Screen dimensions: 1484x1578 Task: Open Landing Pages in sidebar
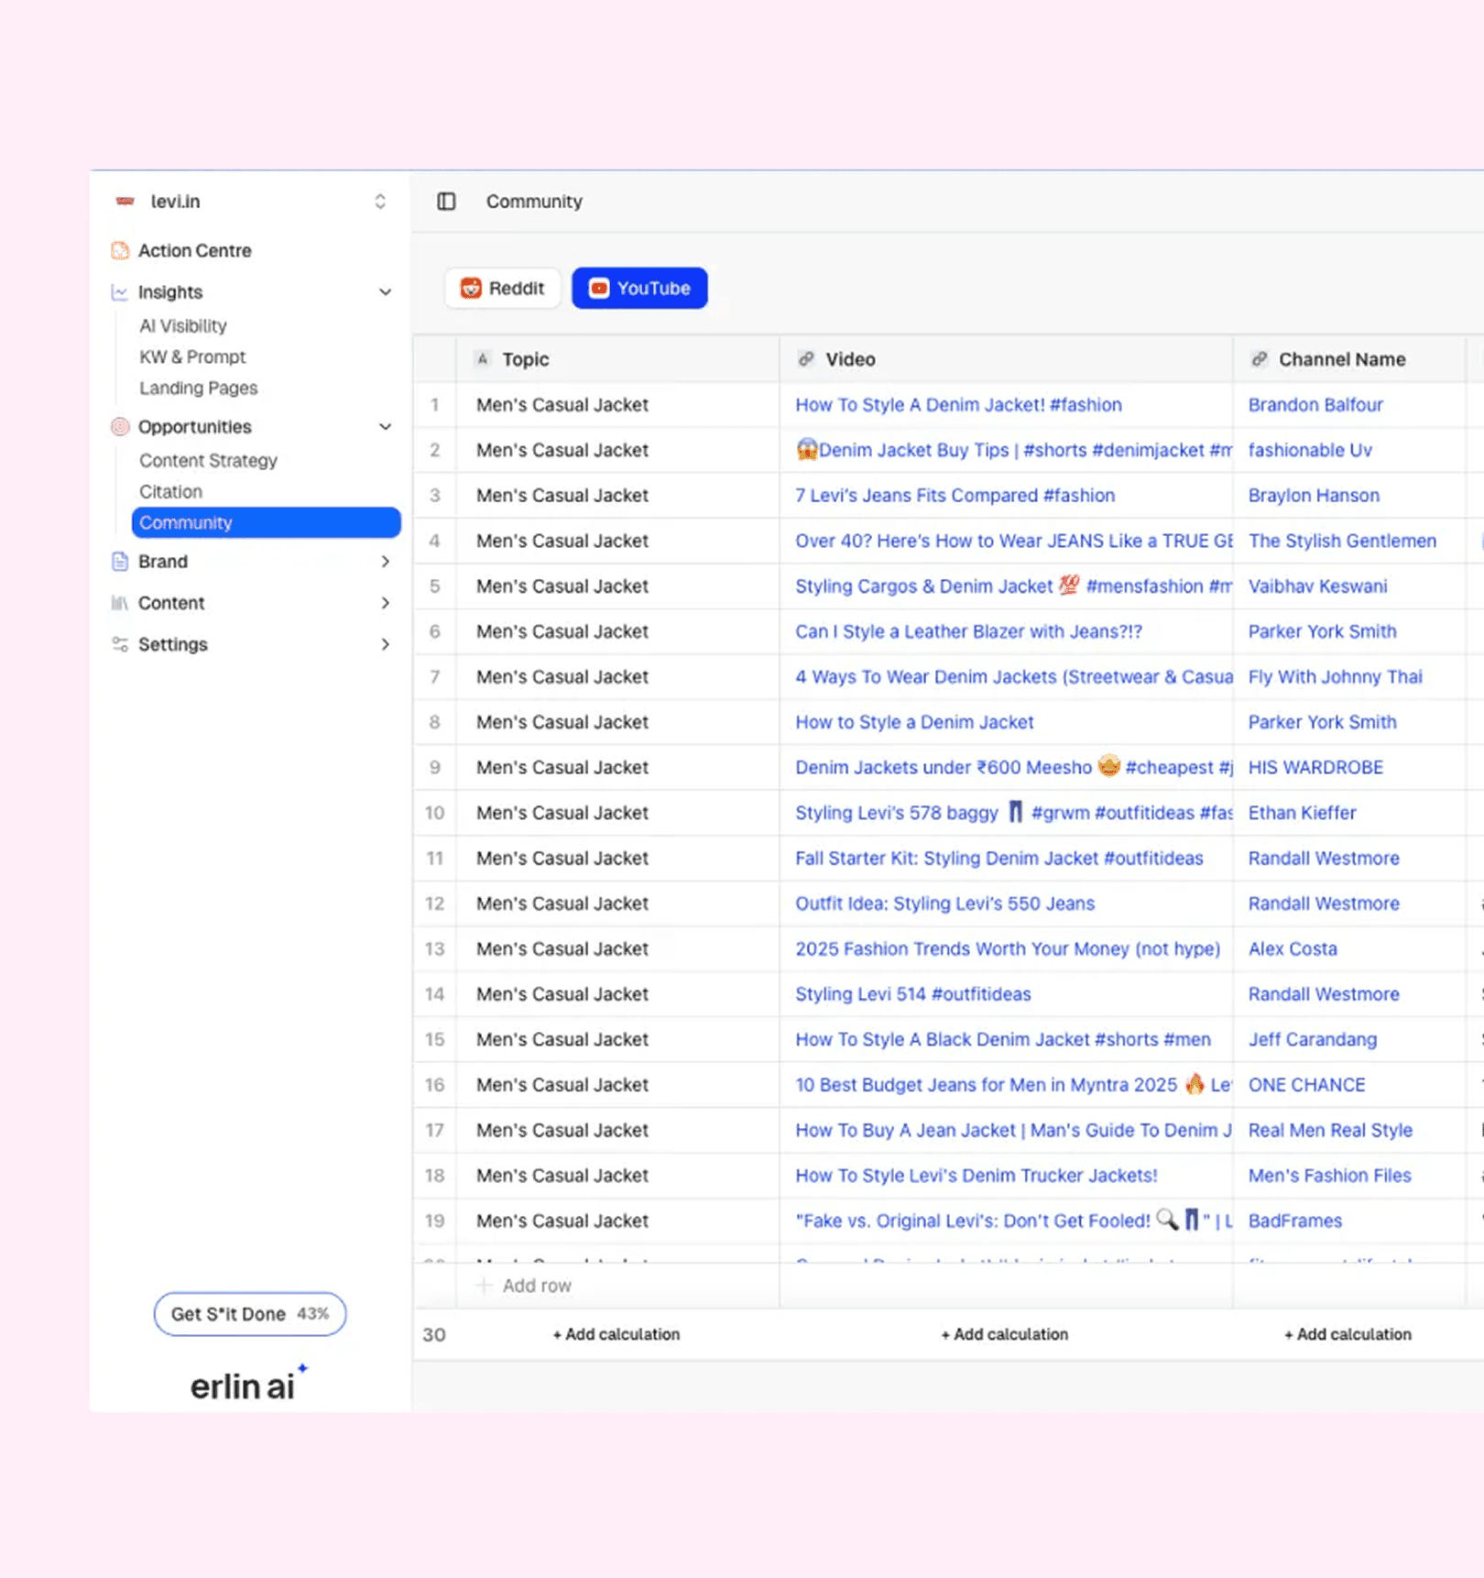199,389
